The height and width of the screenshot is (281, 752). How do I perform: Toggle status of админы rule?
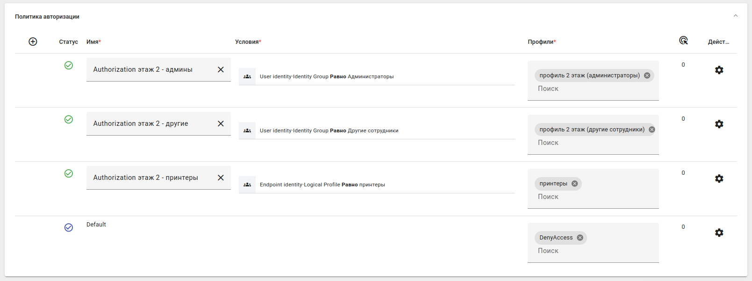(69, 65)
